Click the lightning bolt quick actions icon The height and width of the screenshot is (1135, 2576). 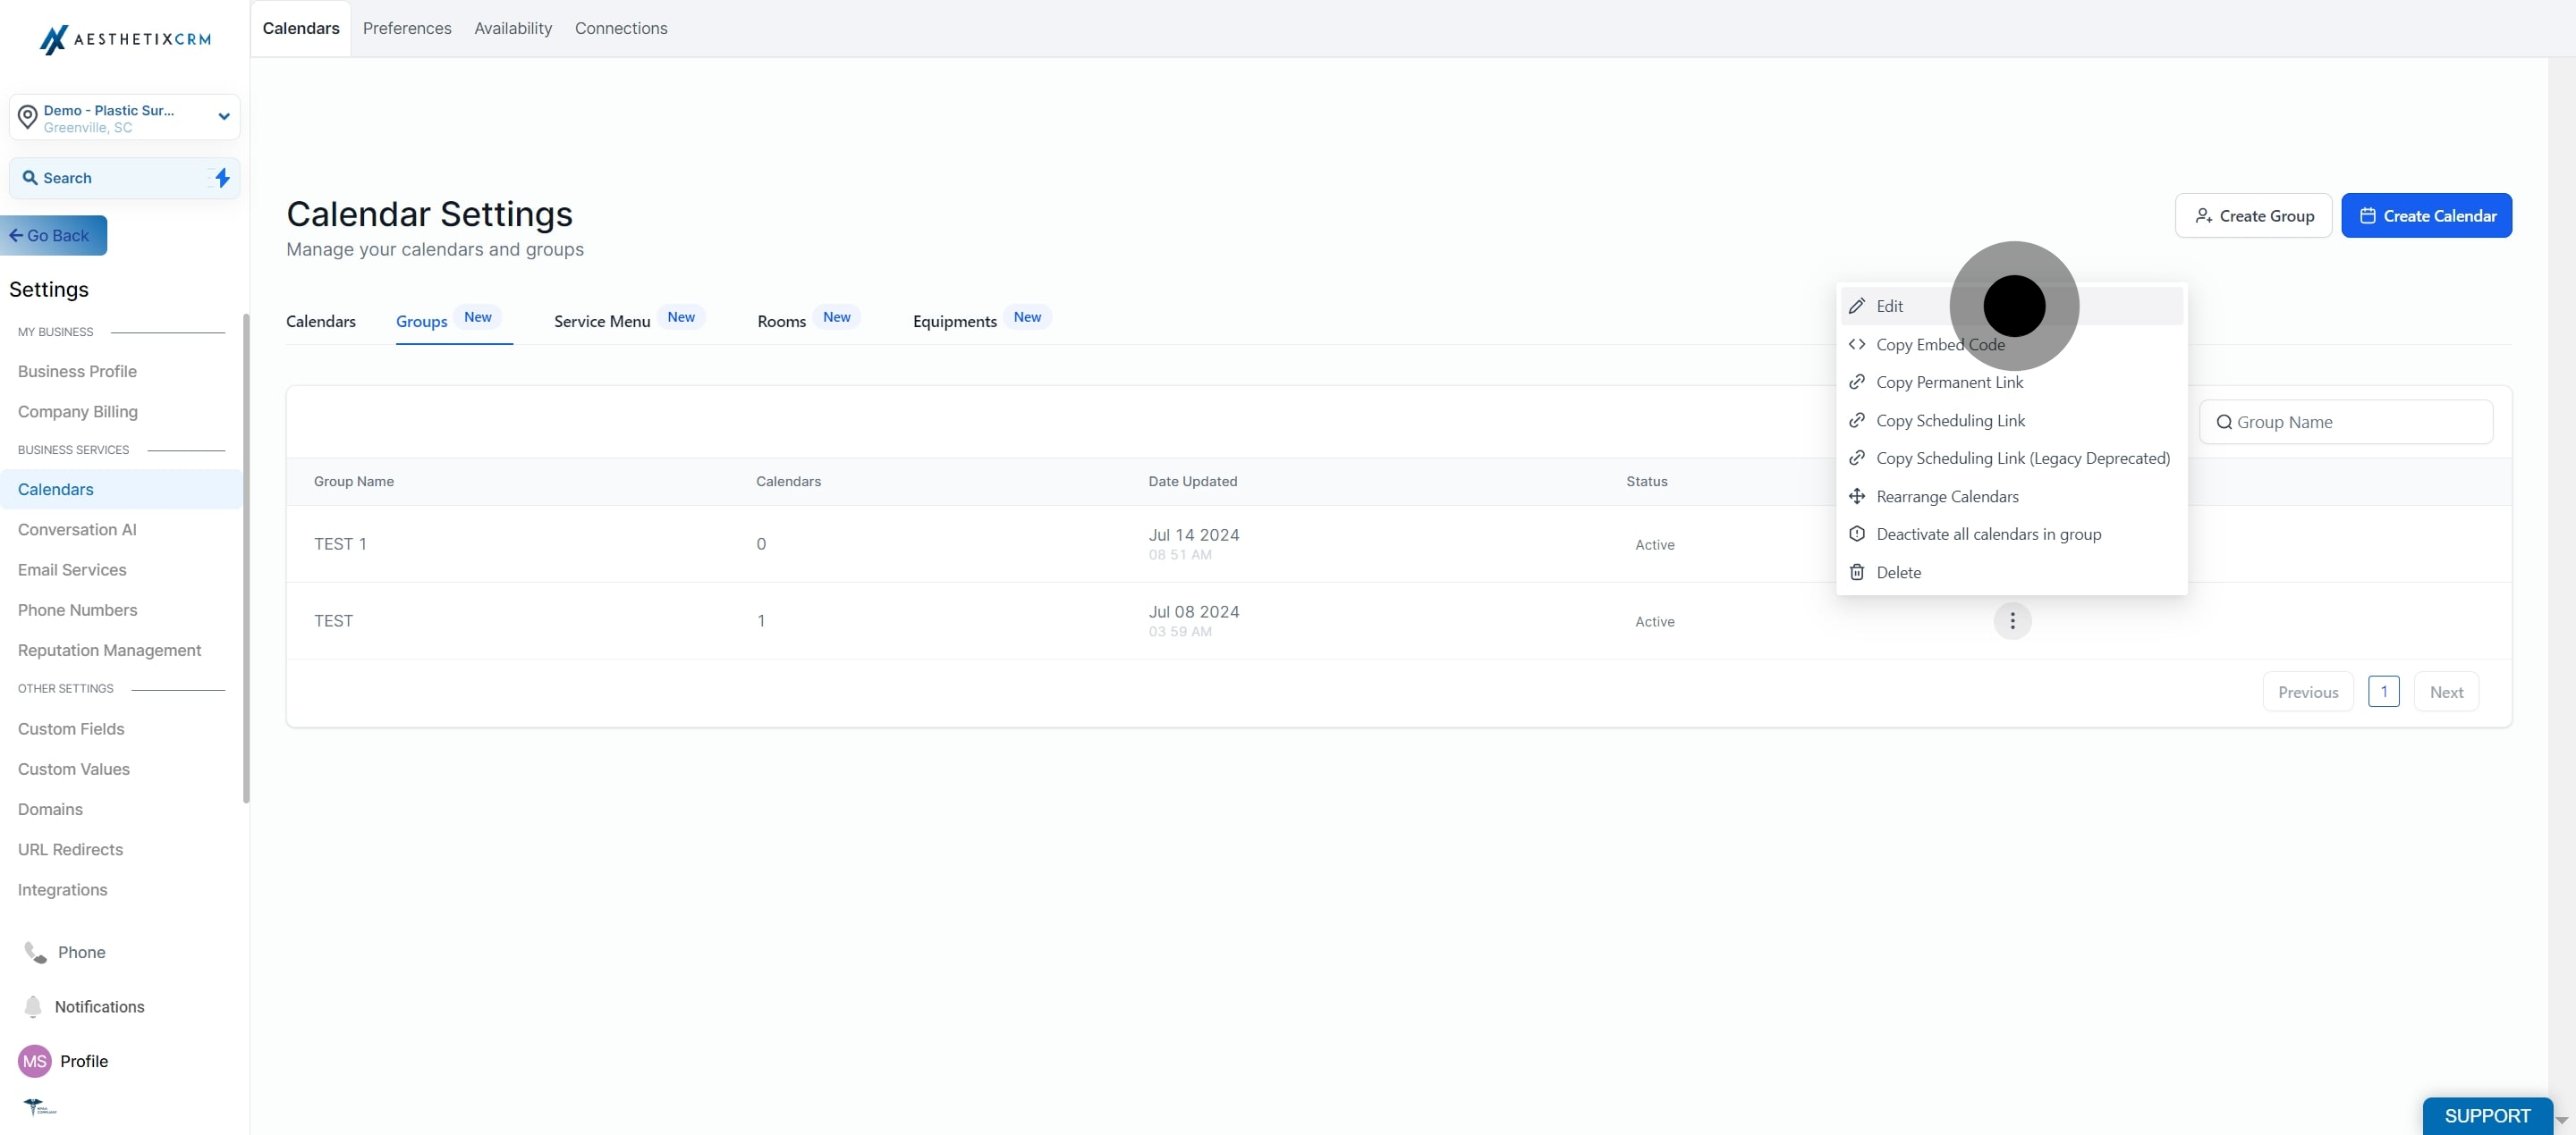pos(222,178)
